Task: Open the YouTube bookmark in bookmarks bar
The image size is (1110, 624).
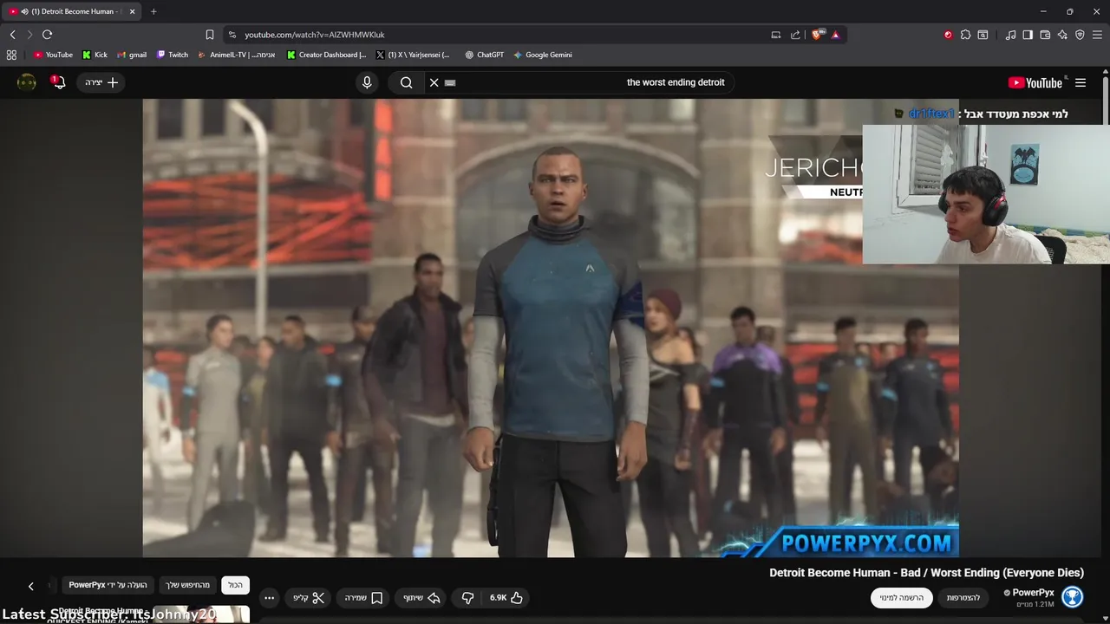Action: pos(53,55)
